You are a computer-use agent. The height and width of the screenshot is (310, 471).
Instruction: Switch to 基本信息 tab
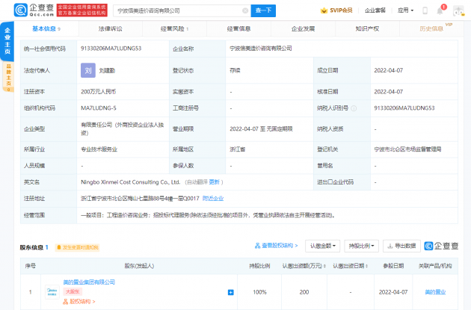point(46,29)
